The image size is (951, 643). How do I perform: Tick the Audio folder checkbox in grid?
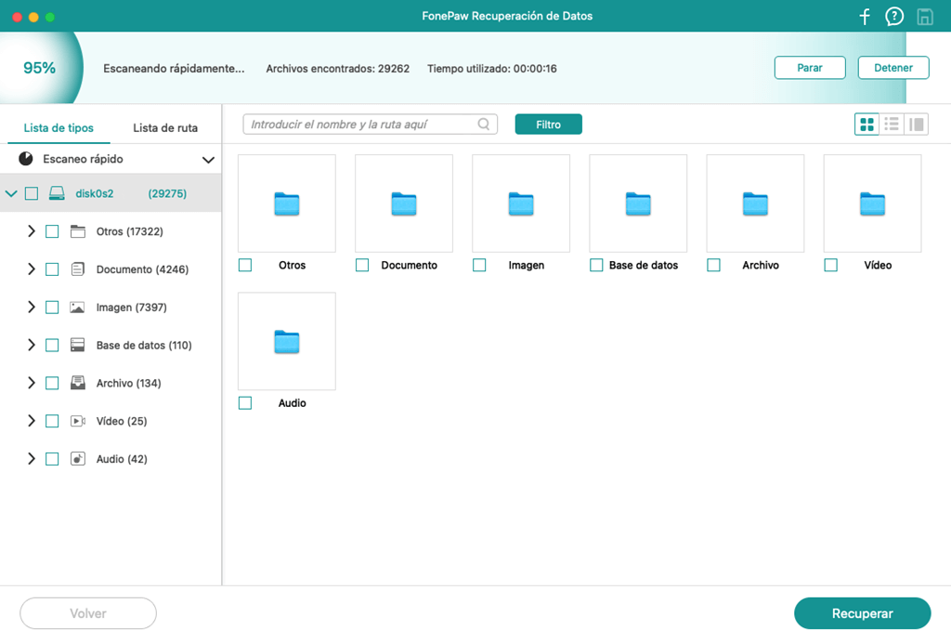point(245,403)
